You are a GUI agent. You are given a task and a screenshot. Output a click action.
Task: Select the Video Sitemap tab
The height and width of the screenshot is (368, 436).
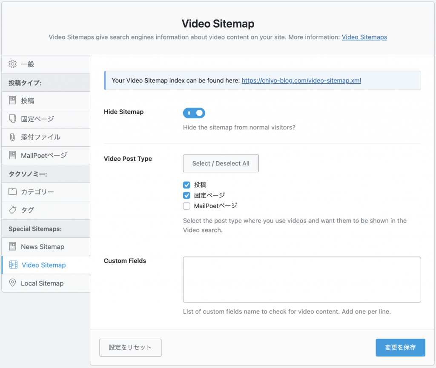pyautogui.click(x=46, y=265)
